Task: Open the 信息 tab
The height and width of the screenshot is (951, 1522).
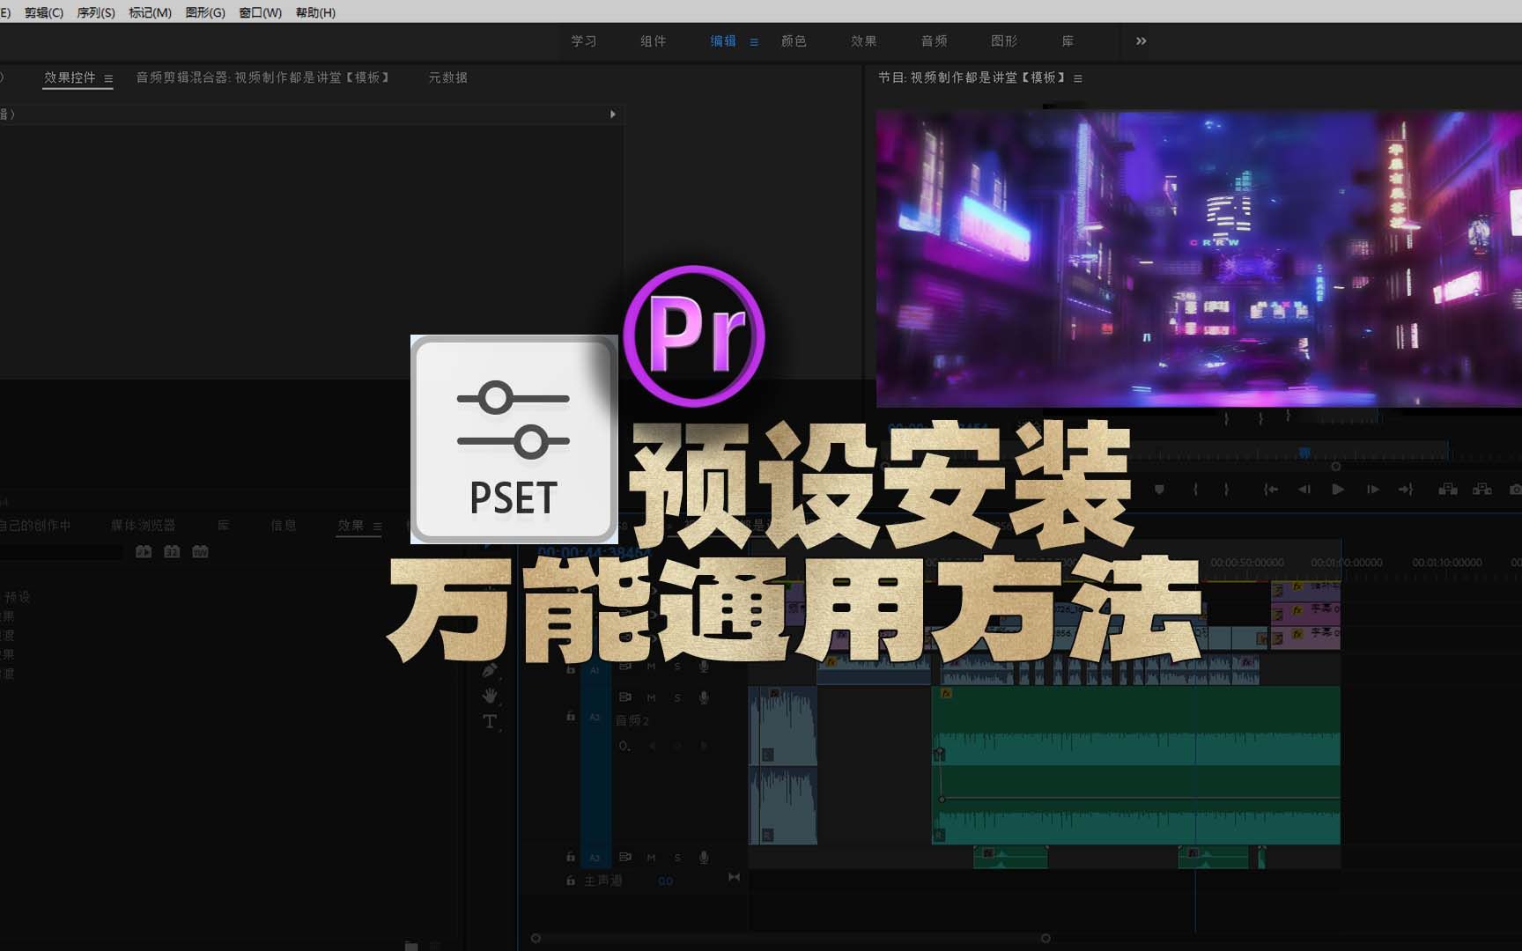Action: click(284, 526)
